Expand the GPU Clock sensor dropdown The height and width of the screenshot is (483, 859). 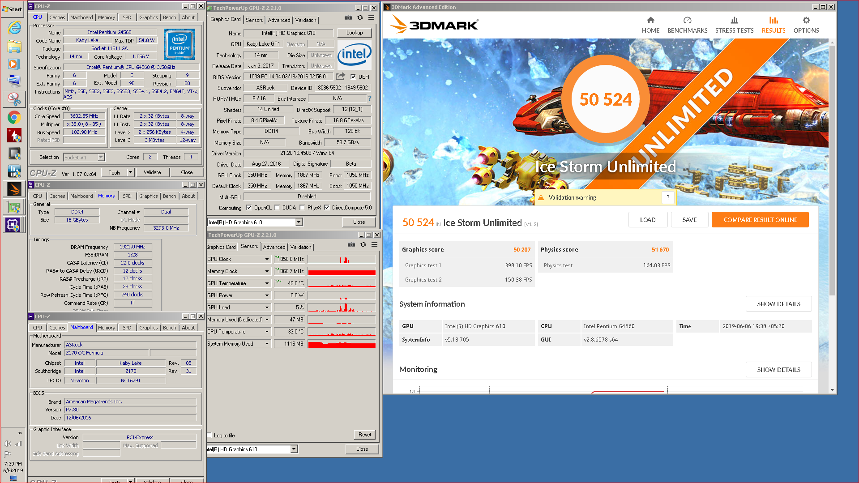point(267,259)
